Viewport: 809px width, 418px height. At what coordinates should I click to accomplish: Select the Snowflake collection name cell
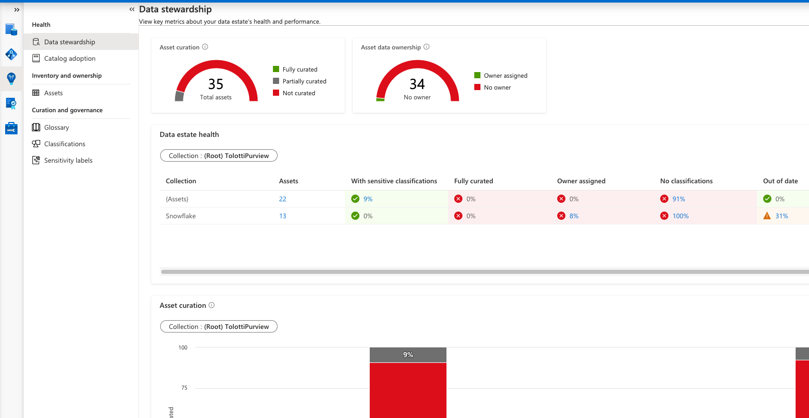[181, 216]
